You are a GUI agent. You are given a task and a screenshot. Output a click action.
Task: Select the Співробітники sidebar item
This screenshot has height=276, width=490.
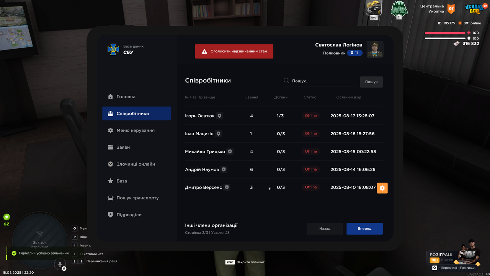point(137,113)
